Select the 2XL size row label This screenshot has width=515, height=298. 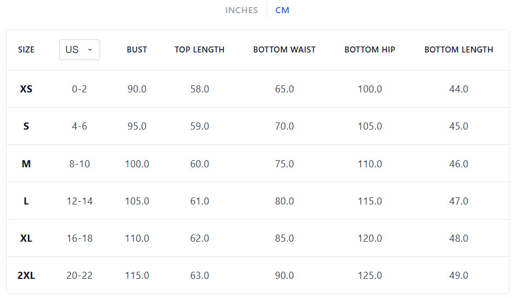[26, 276]
